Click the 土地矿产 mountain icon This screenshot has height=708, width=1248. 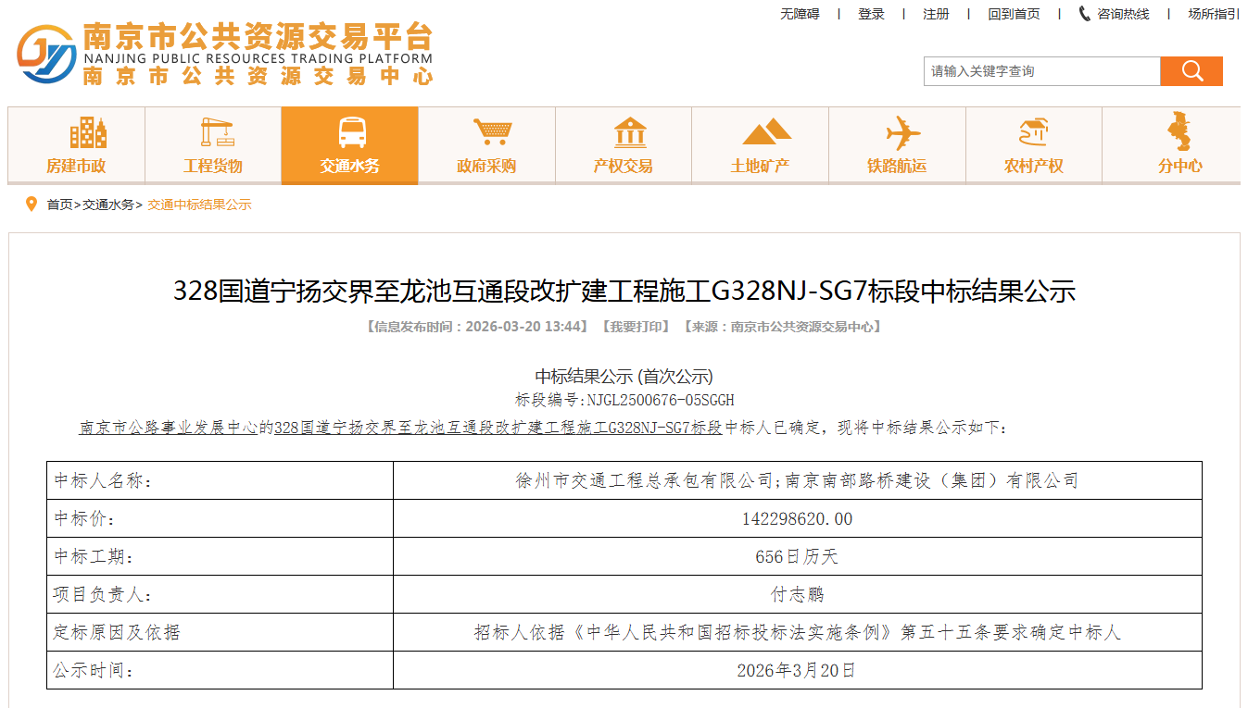click(765, 132)
